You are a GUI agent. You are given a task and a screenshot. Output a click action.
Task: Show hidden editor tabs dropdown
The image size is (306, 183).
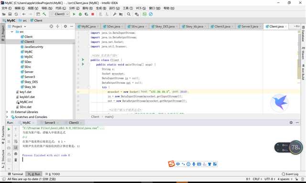coord(296,26)
